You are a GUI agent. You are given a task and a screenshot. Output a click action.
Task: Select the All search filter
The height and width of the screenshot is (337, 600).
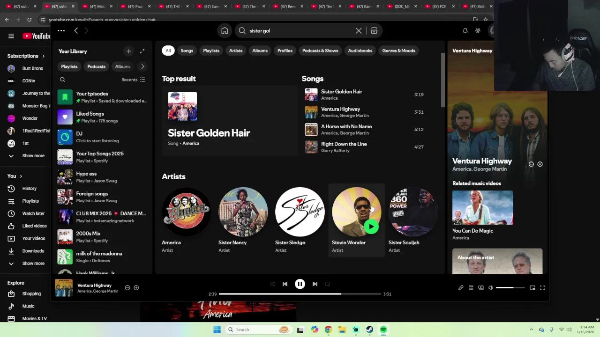click(168, 51)
